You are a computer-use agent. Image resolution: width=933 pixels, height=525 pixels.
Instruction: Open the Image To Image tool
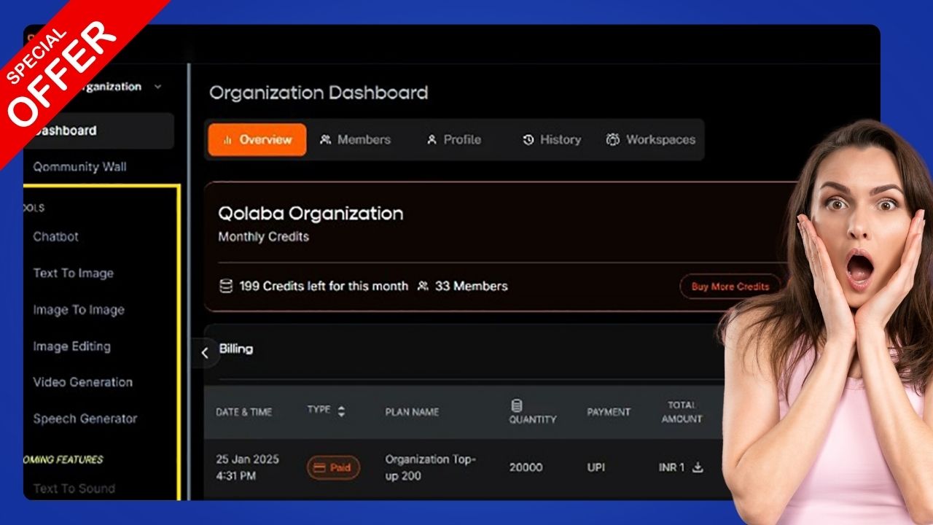79,310
